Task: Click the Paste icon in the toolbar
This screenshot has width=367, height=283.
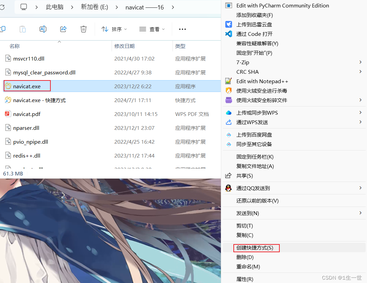Action: (x=22, y=29)
